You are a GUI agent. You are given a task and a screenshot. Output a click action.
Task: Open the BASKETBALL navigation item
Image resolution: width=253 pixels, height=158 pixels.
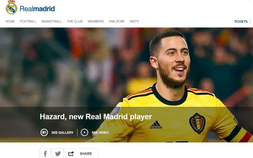(x=52, y=21)
